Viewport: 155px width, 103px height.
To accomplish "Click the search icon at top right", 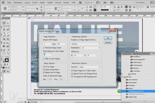I will [x=151, y=3].
